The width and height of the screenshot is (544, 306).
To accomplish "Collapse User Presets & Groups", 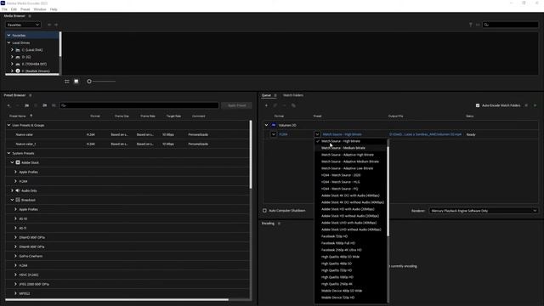I will tap(9, 125).
